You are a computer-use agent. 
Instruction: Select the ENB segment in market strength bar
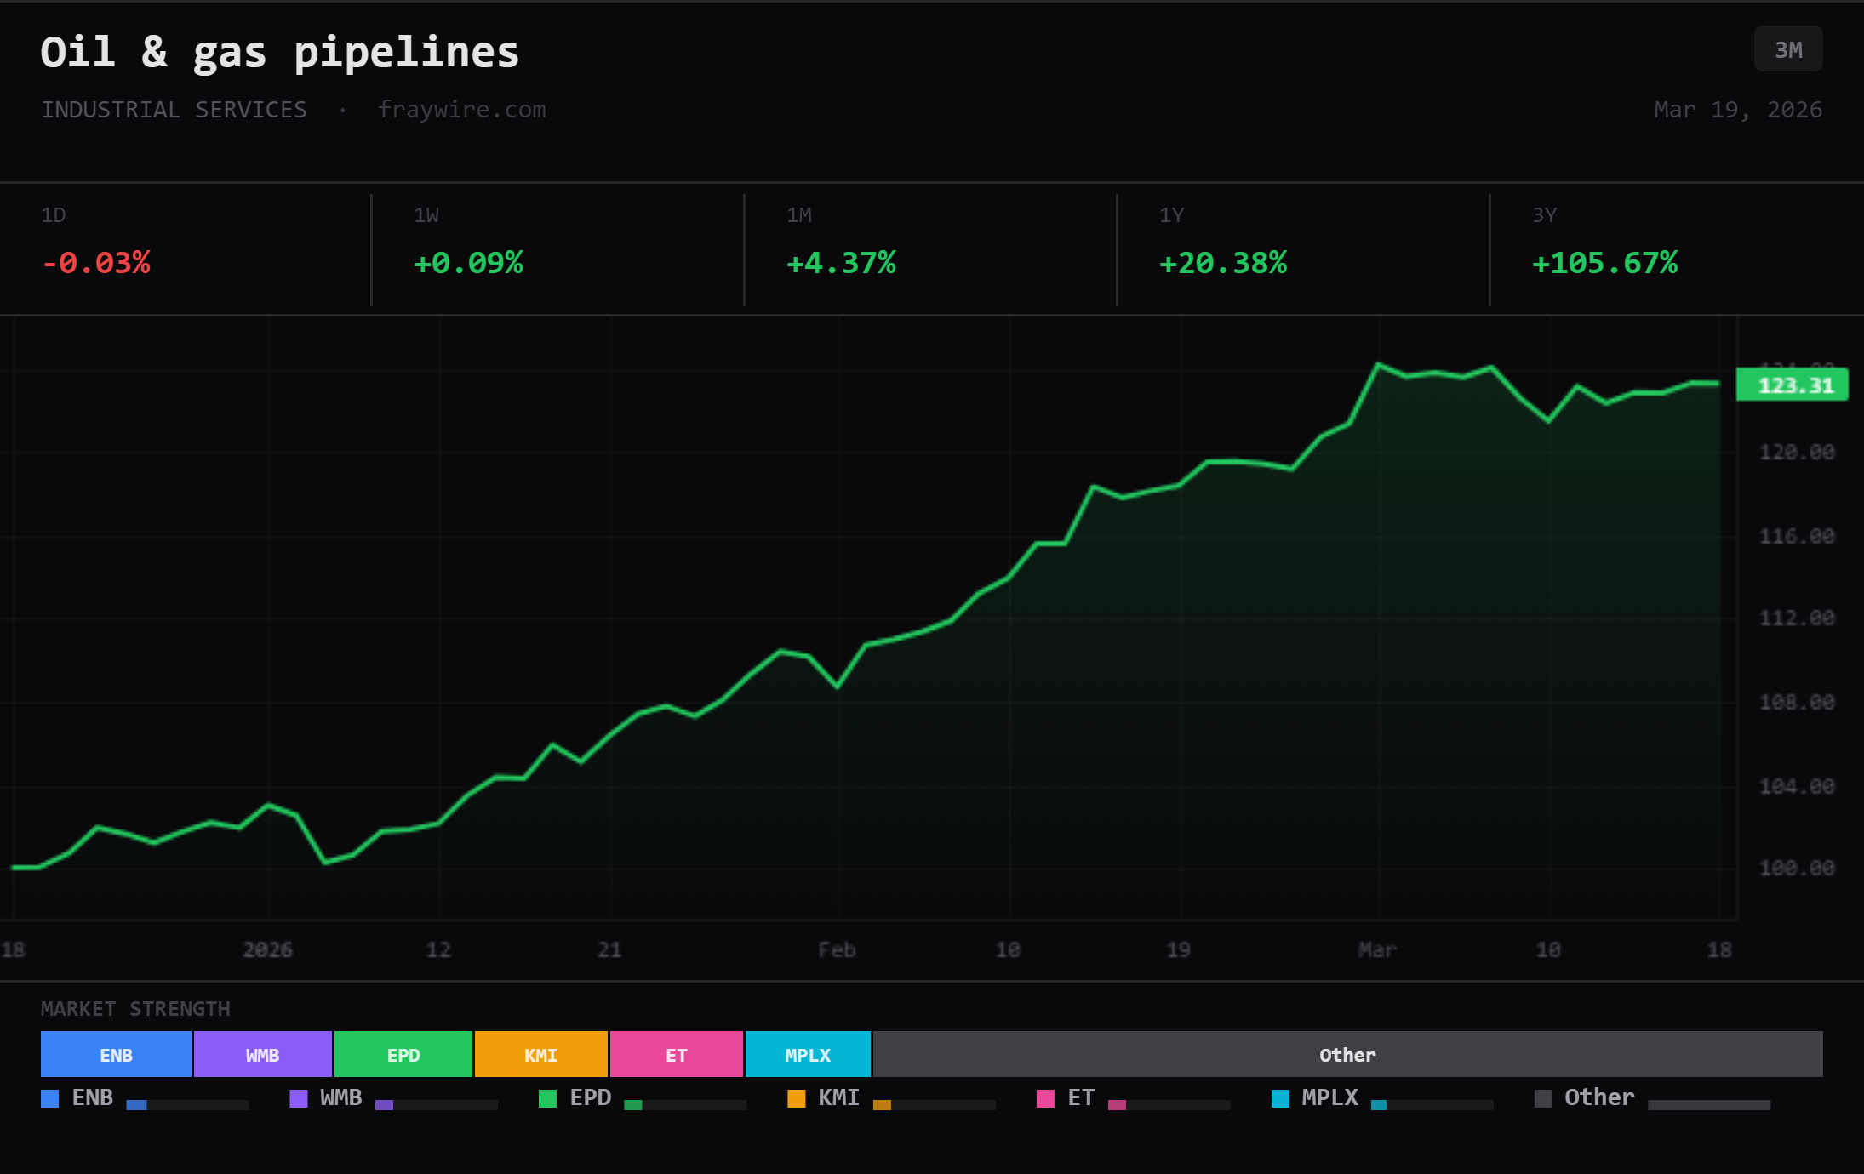(x=115, y=1054)
